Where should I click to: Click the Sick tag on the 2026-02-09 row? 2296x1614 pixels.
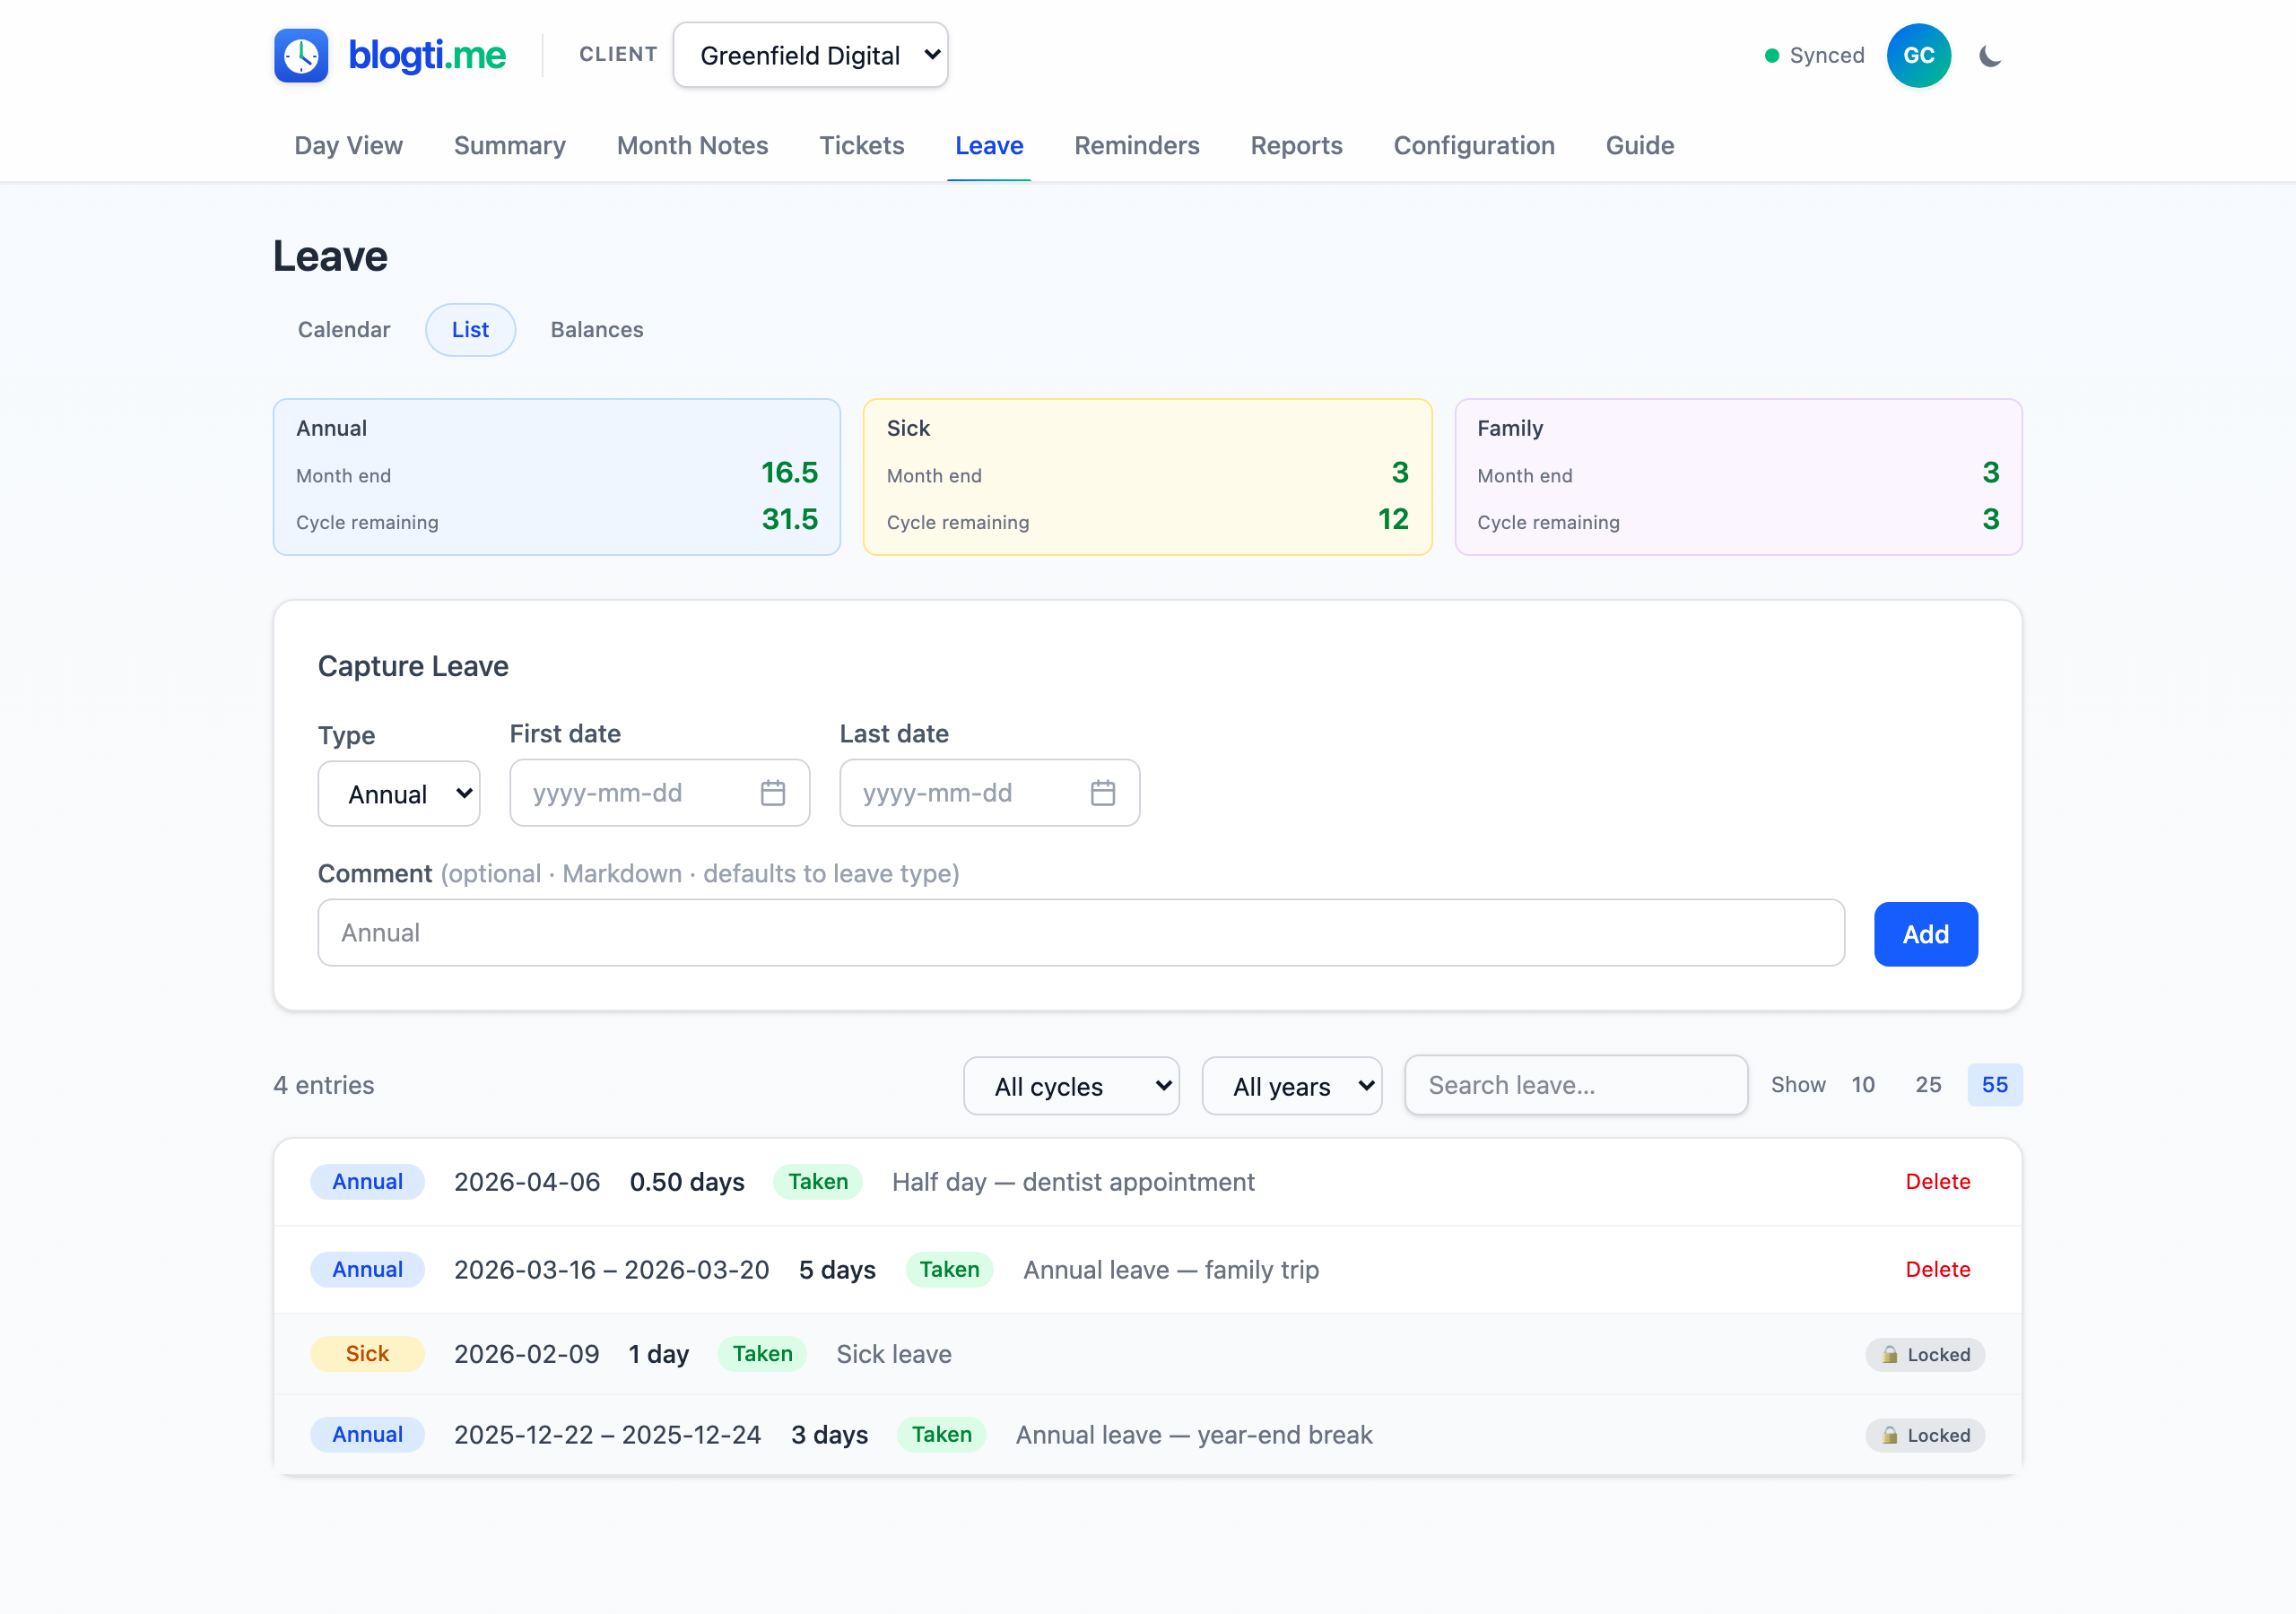(x=367, y=1354)
